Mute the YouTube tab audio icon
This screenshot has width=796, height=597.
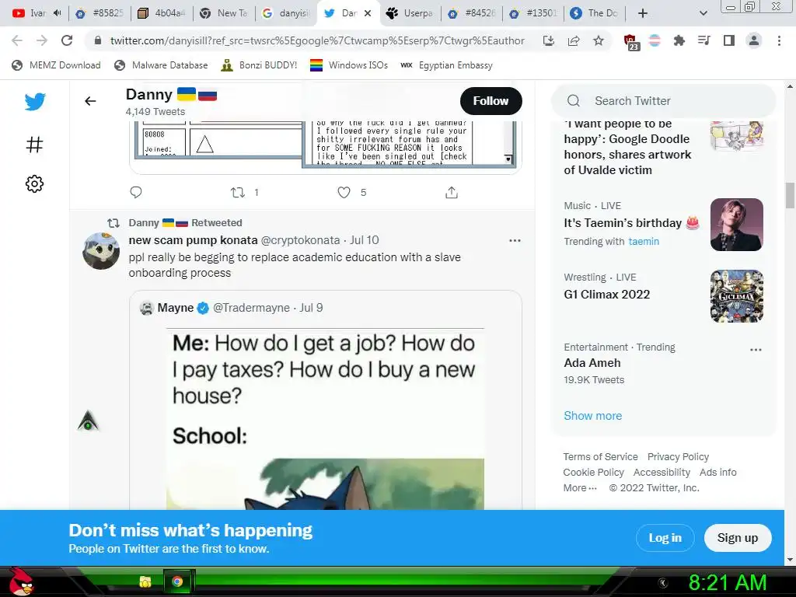(x=58, y=12)
